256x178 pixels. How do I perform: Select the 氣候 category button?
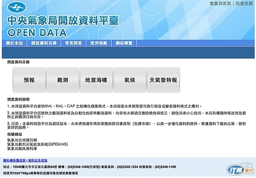130,80
